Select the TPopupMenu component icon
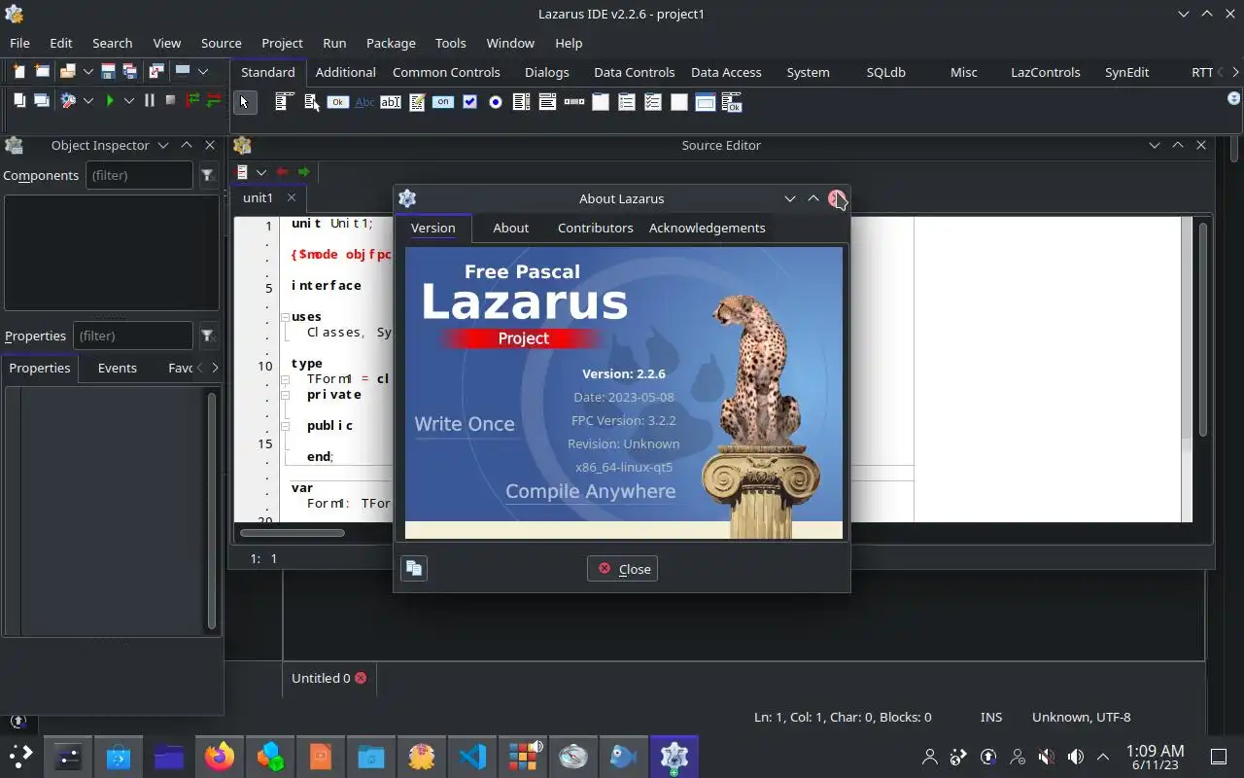1244x778 pixels. (311, 102)
